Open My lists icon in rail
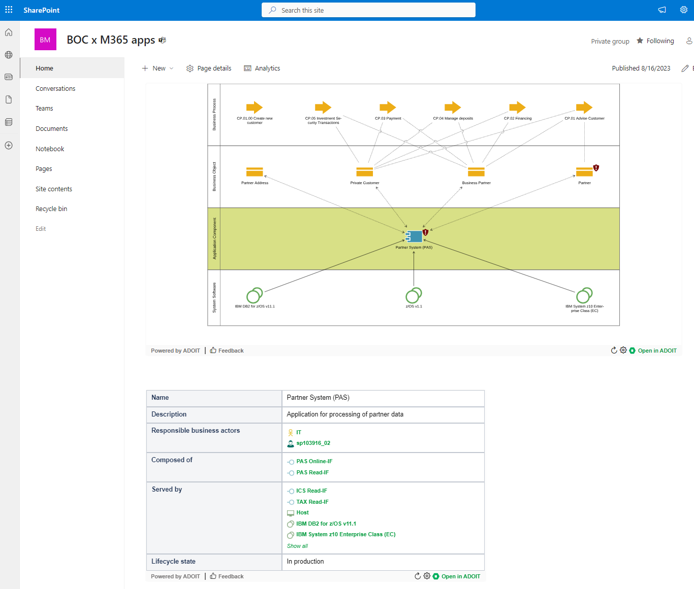 9,122
